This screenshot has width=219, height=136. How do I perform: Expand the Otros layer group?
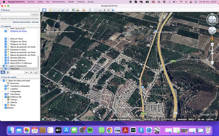(x=3, y=105)
